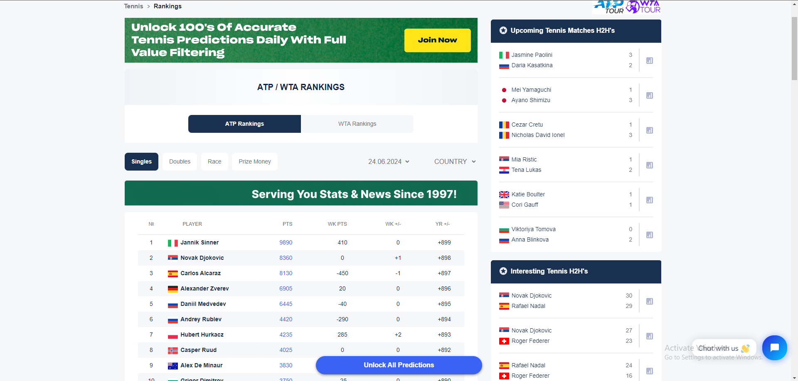
Task: Open stats icon for Nadal vs Federer
Action: click(650, 371)
